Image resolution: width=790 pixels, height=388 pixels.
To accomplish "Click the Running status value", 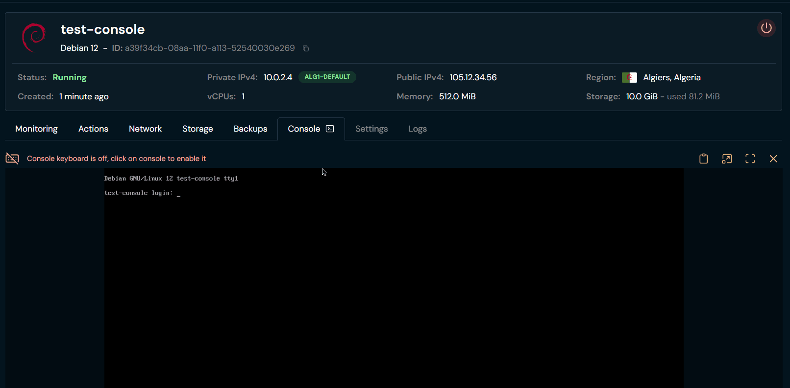I will point(70,77).
